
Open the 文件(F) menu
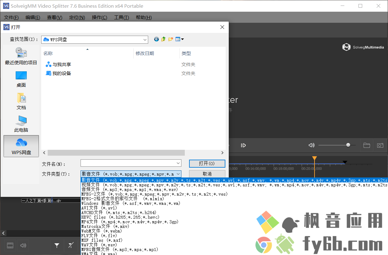tap(11, 18)
